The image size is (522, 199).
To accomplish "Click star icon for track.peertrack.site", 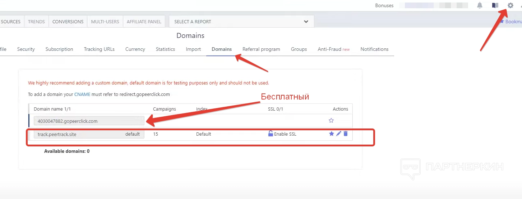I will 332,134.
